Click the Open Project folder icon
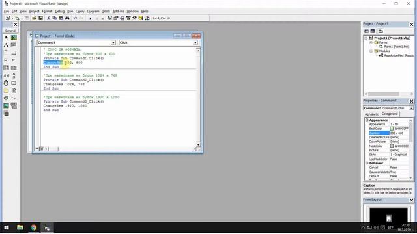This screenshot has height=234, width=417. click(x=34, y=18)
